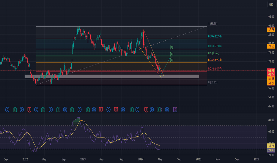This screenshot has width=277, height=163.
Task: Click the Fibonacci label 0.618 (77.08)
Action: (x=215, y=46)
